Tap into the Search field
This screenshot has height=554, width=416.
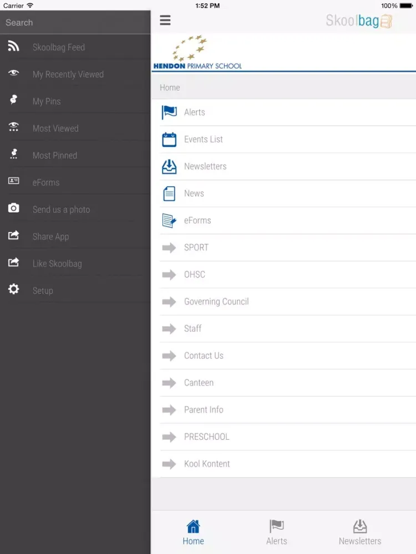75,22
